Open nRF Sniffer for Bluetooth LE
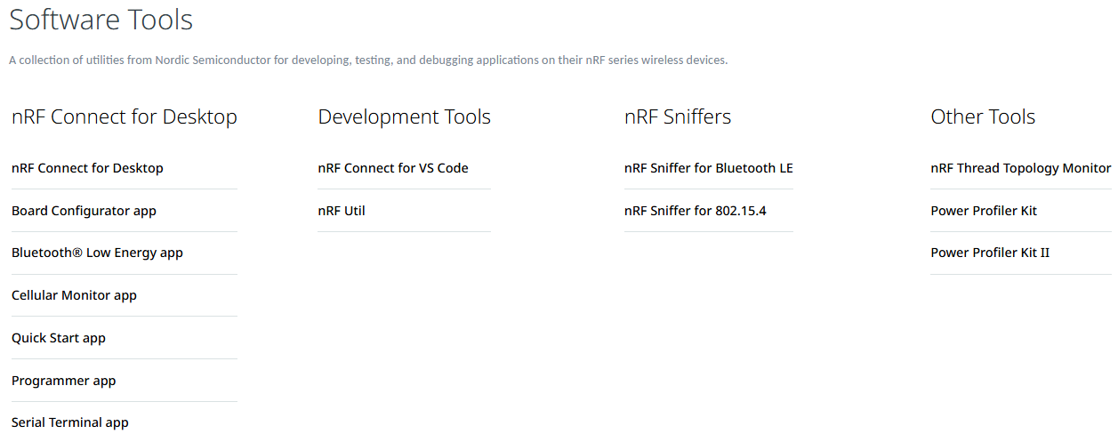 [709, 168]
